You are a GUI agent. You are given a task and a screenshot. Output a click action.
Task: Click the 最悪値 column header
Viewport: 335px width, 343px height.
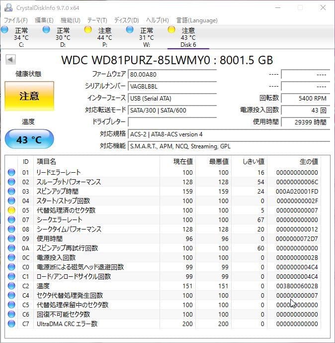click(x=213, y=161)
